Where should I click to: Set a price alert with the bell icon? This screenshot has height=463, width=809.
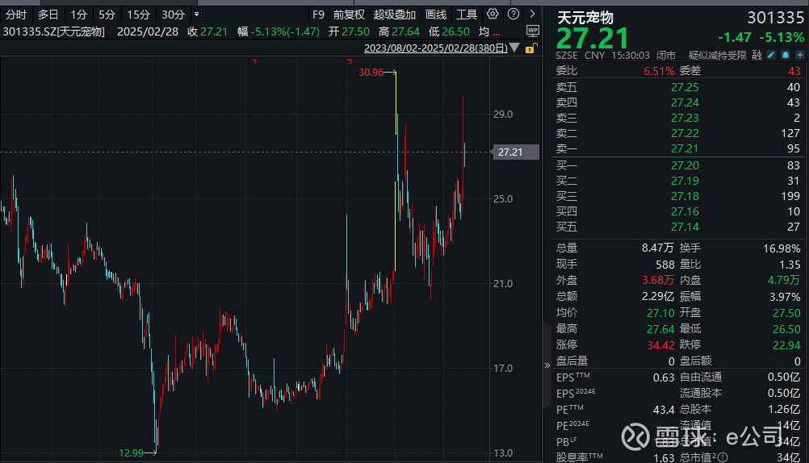click(786, 55)
